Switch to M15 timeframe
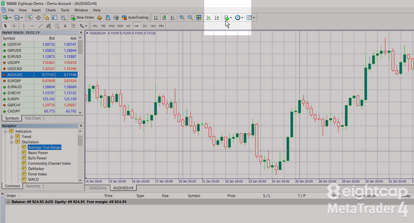 tap(111, 26)
